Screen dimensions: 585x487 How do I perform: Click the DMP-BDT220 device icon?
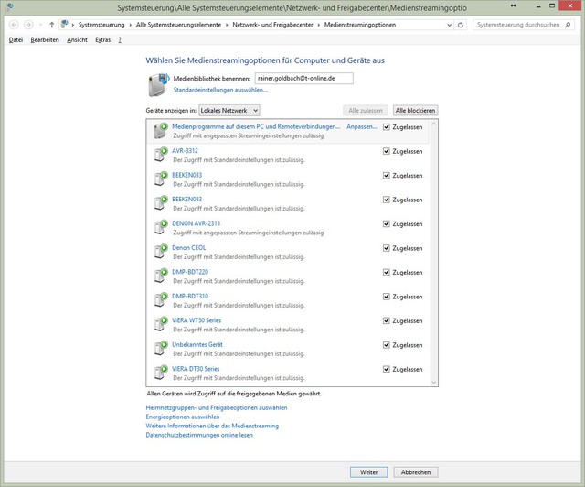tap(159, 276)
